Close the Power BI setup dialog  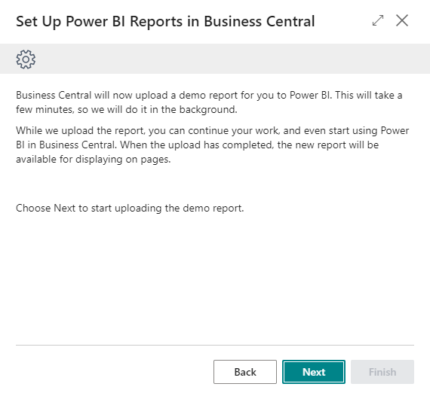[x=402, y=20]
